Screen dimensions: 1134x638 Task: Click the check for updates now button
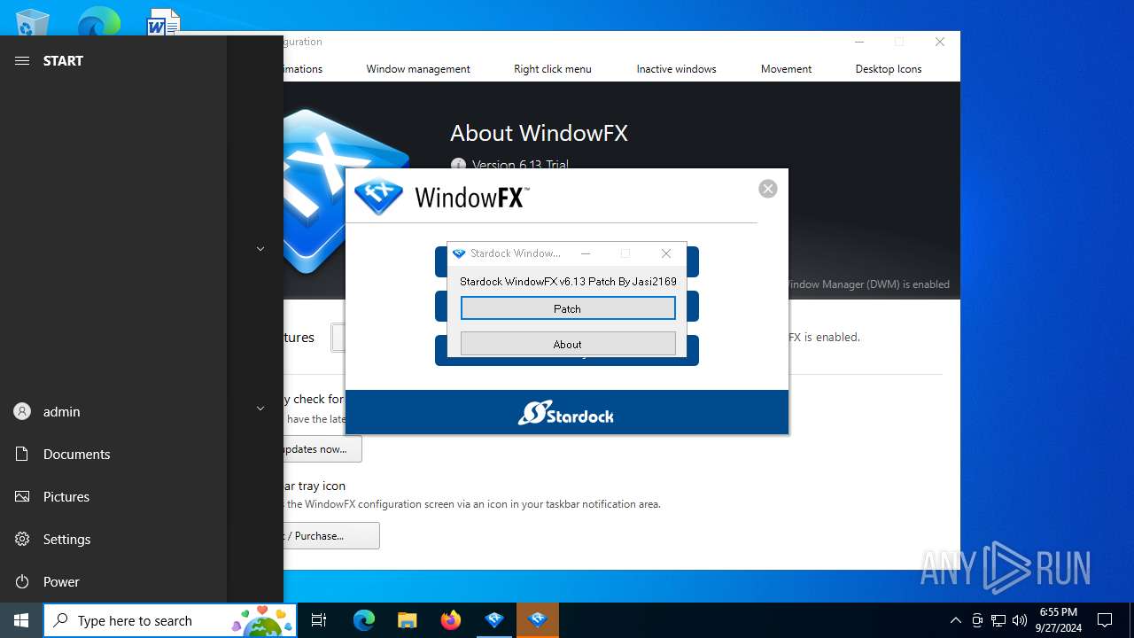[x=322, y=449]
